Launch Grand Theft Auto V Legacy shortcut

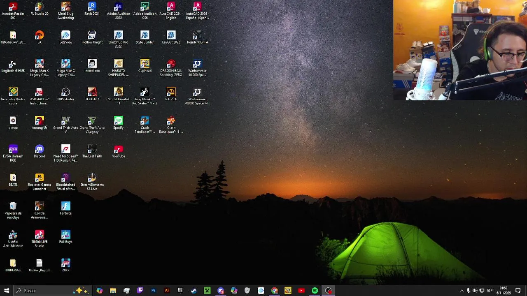pyautogui.click(x=92, y=125)
